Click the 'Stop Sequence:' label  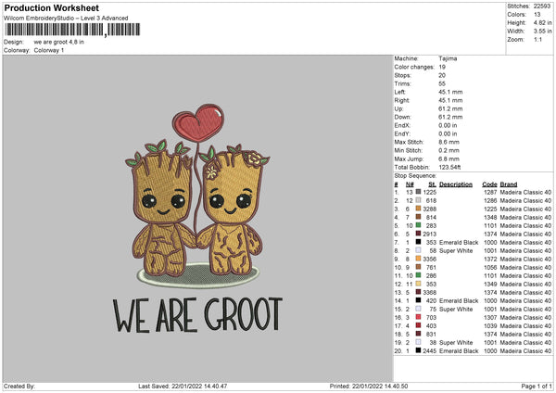pos(415,175)
